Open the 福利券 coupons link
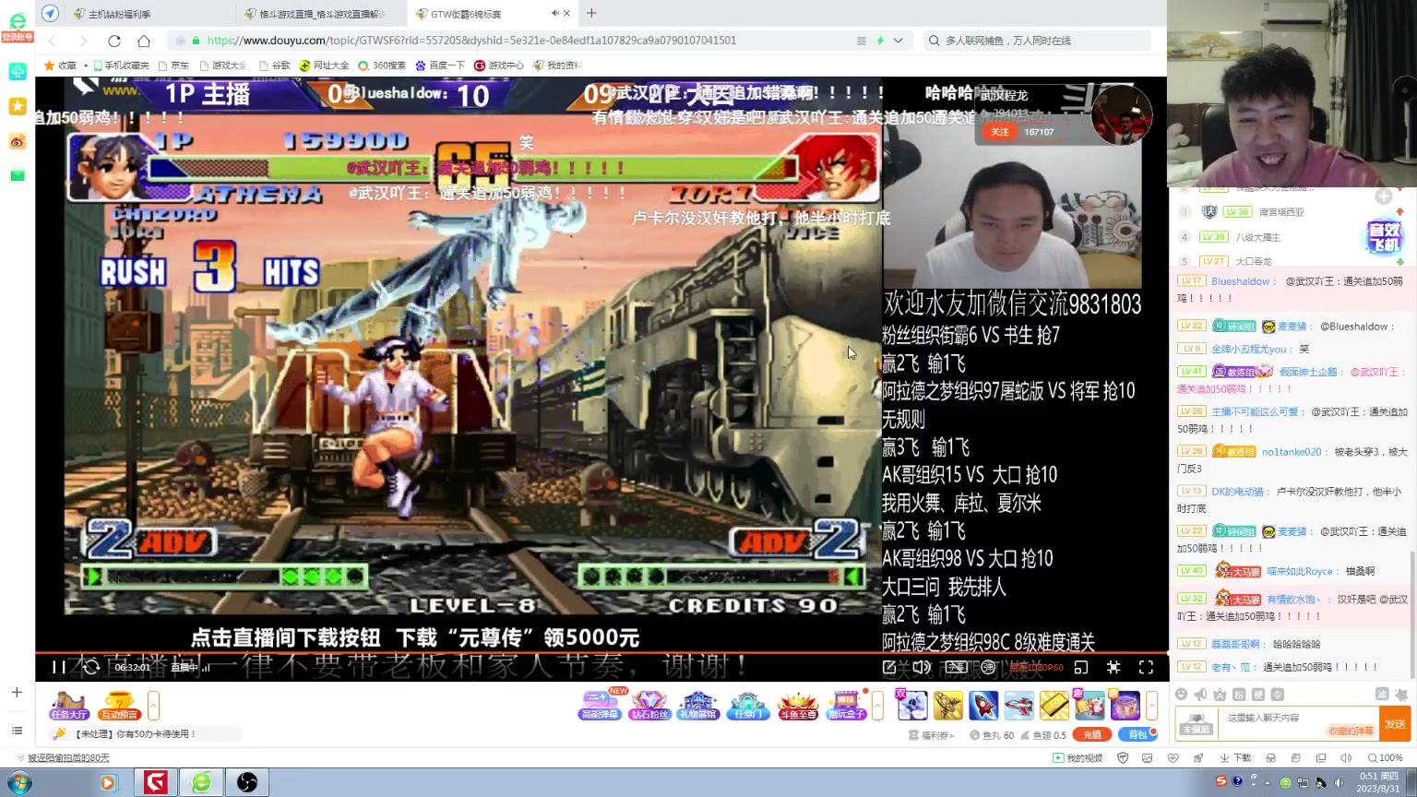 click(x=931, y=735)
